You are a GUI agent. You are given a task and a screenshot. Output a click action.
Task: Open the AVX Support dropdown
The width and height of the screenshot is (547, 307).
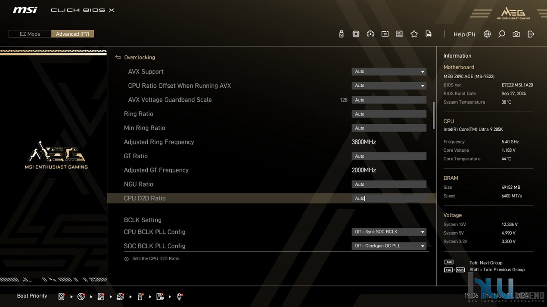(389, 71)
